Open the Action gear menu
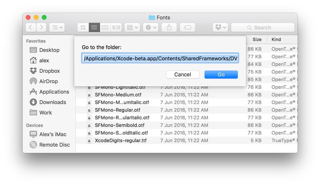This screenshot has width=320, height=185. 151,27
